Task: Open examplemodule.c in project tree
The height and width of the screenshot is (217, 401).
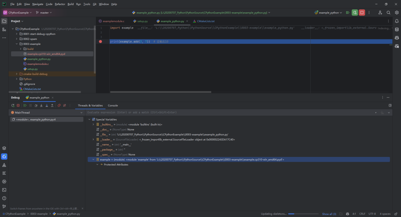Action: coord(38,64)
